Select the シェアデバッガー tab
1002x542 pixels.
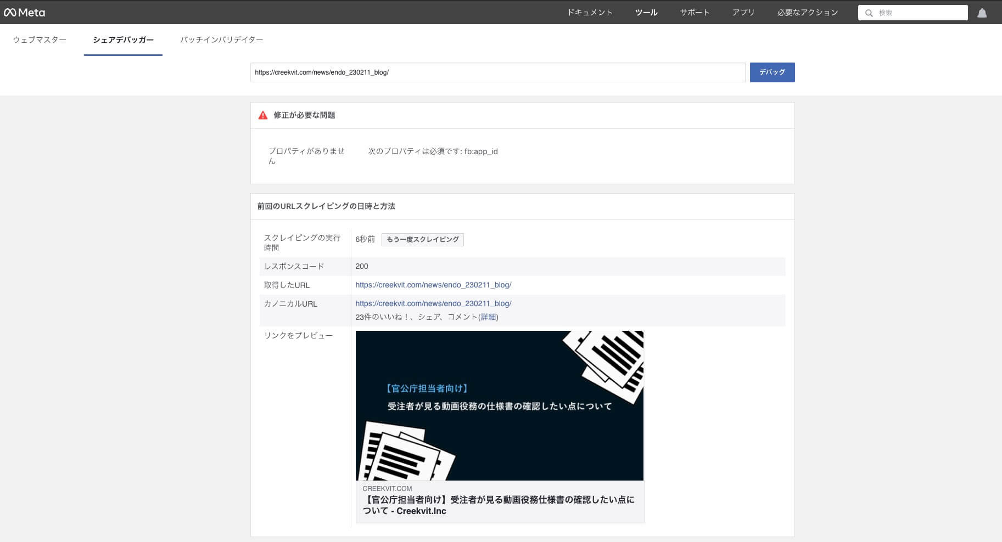coord(123,39)
